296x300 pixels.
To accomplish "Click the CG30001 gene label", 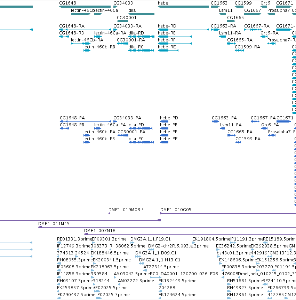I will tap(127, 18).
